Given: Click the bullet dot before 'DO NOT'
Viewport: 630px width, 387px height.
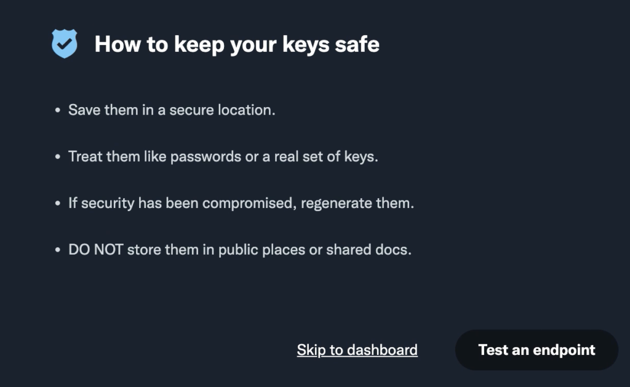Looking at the screenshot, I should [58, 250].
